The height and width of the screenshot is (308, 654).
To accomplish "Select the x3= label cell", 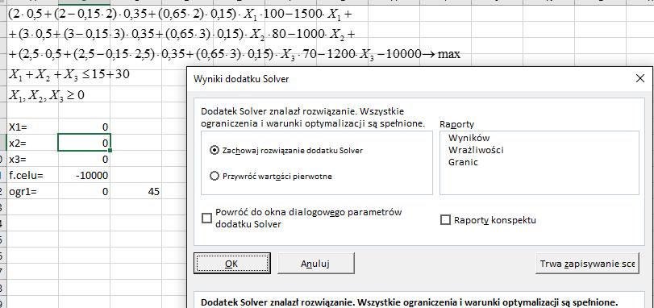I will tap(32, 159).
